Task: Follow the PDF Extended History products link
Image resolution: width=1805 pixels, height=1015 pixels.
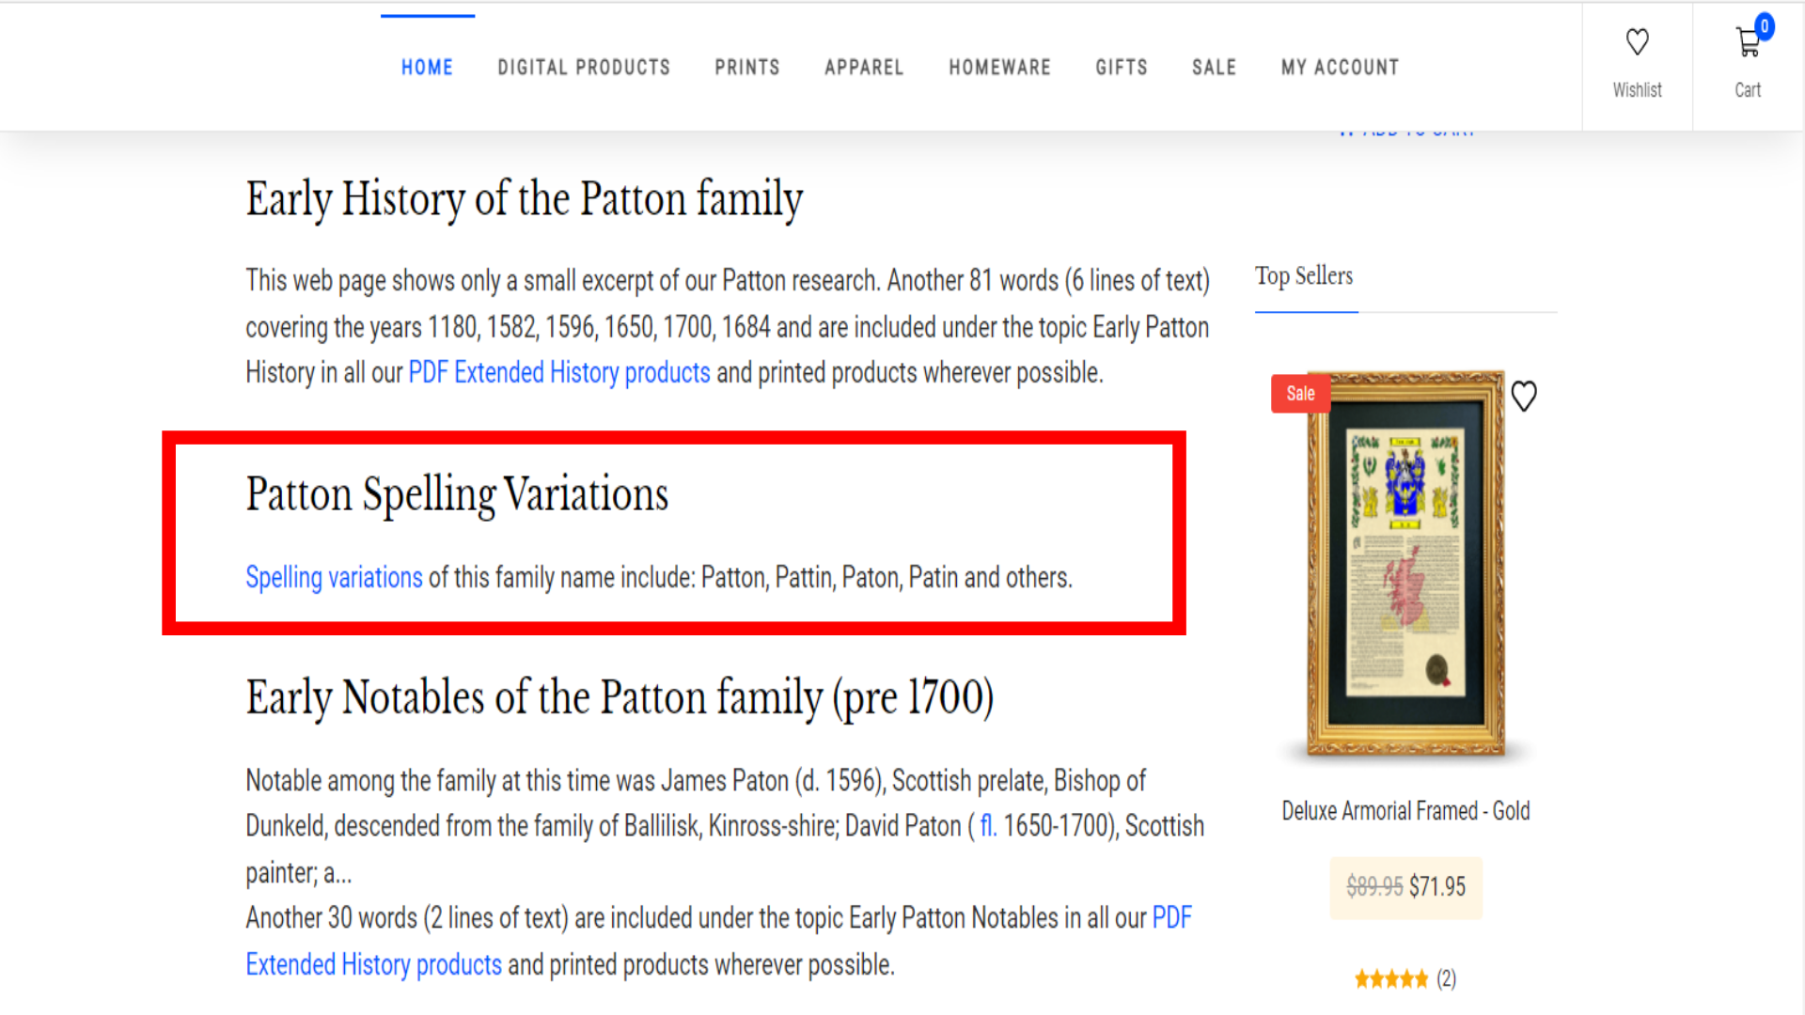Action: [558, 373]
